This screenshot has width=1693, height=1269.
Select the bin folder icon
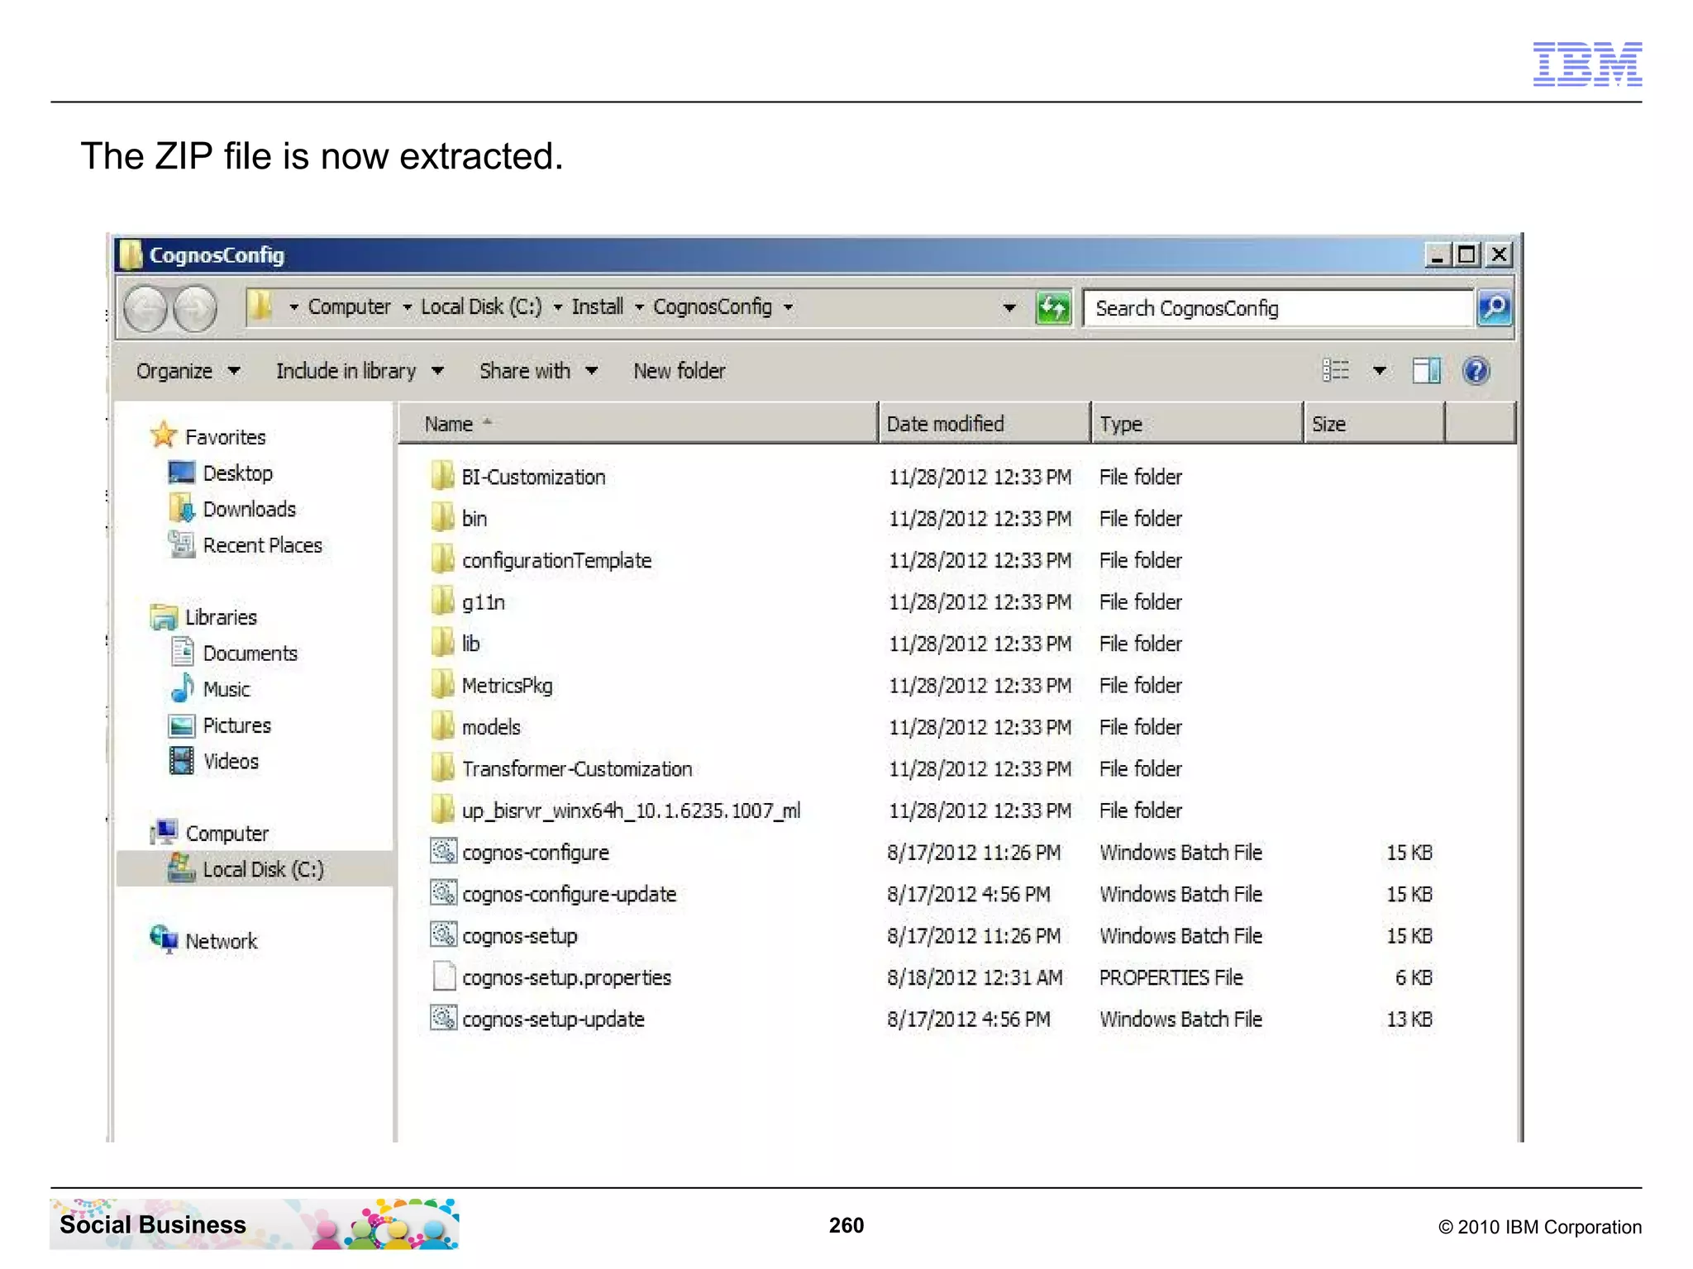coord(443,518)
